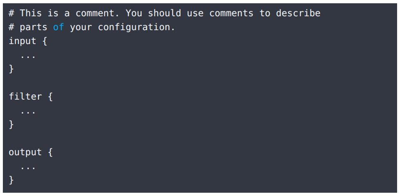
Task: Click the word "comments" in the first line
Action: tap(231, 13)
